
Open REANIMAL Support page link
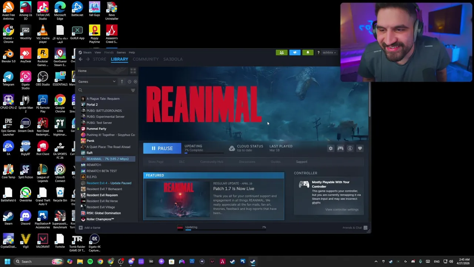click(301, 162)
